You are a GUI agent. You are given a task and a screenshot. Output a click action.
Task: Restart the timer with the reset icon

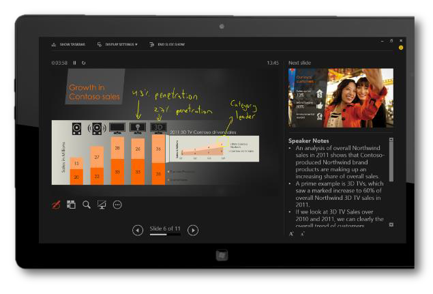[x=84, y=63]
